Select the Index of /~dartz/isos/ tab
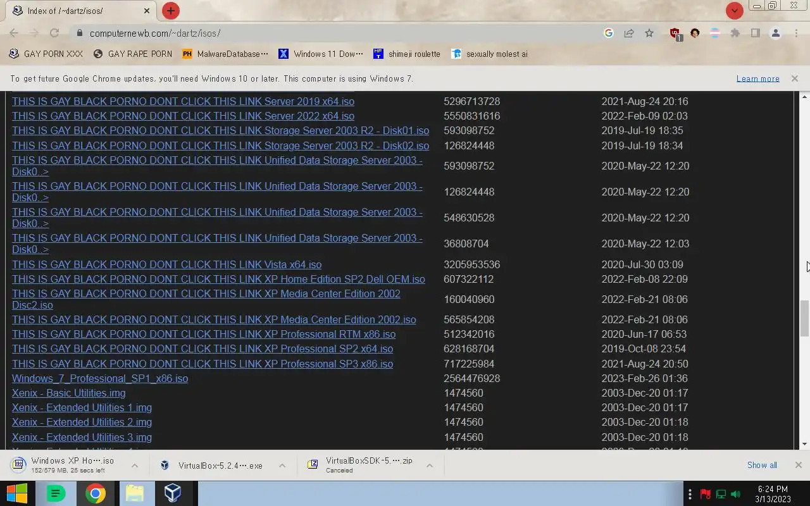 point(82,11)
